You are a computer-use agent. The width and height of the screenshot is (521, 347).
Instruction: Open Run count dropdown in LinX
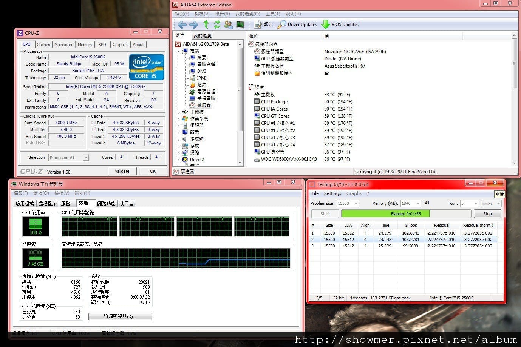click(469, 203)
